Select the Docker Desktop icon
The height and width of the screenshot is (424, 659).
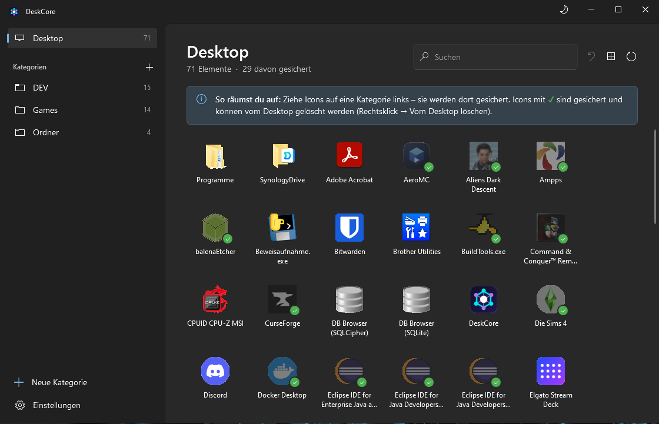tap(282, 372)
